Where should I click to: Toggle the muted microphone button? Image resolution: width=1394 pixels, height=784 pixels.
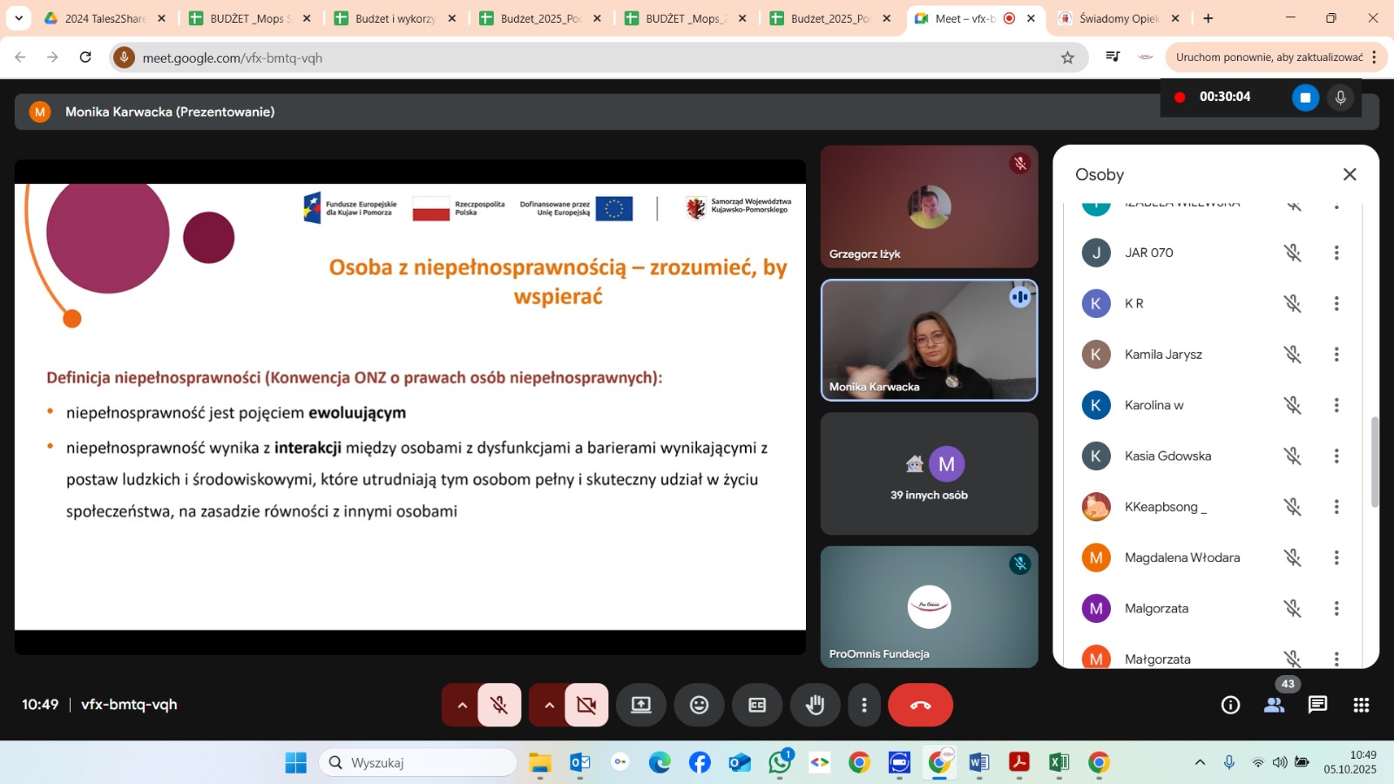coord(499,705)
